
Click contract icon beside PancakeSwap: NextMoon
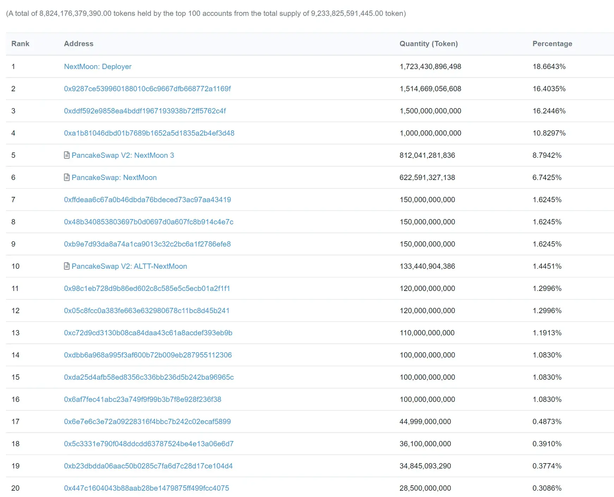tap(67, 177)
